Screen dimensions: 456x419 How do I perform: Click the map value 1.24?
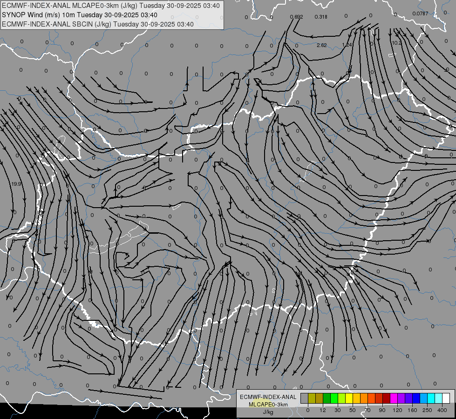[347, 45]
